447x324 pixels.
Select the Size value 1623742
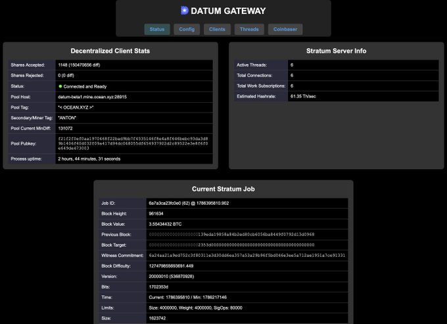click(x=157, y=318)
